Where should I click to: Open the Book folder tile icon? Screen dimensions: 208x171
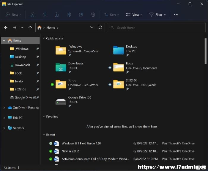click(x=119, y=67)
